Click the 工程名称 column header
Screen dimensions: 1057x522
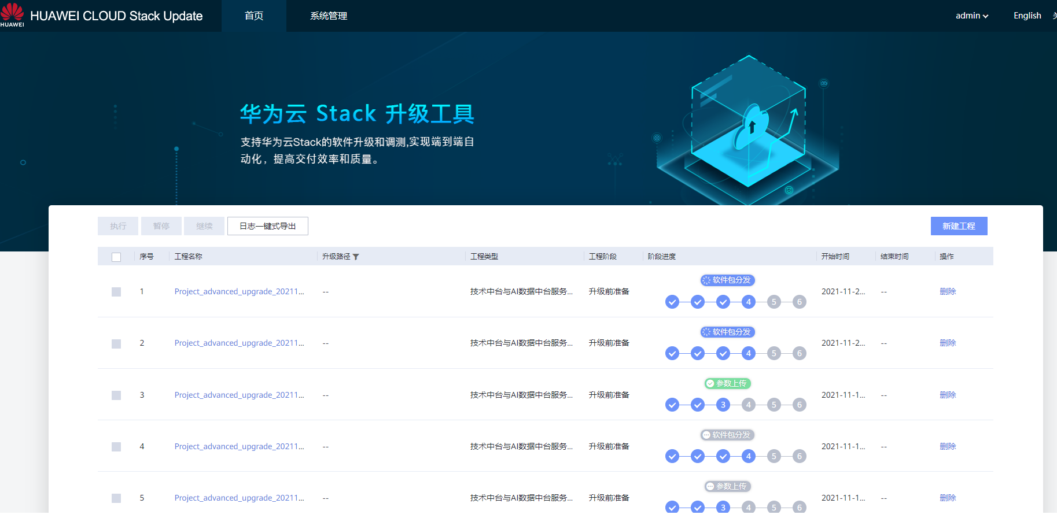(189, 257)
